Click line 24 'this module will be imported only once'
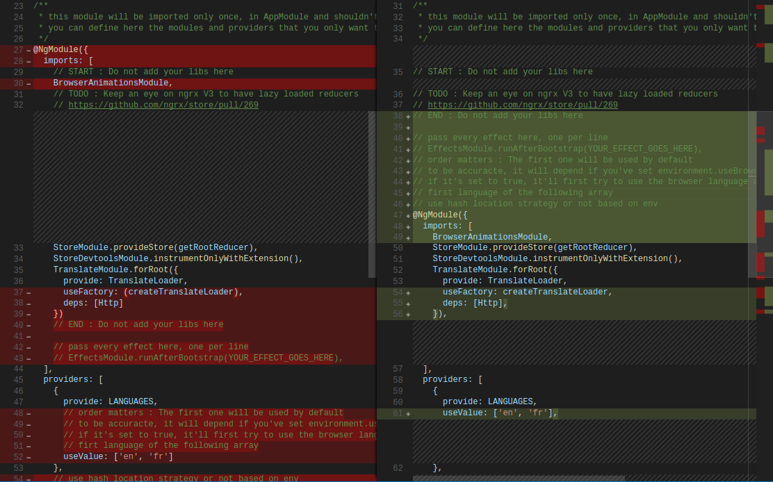The image size is (773, 482). [x=208, y=17]
